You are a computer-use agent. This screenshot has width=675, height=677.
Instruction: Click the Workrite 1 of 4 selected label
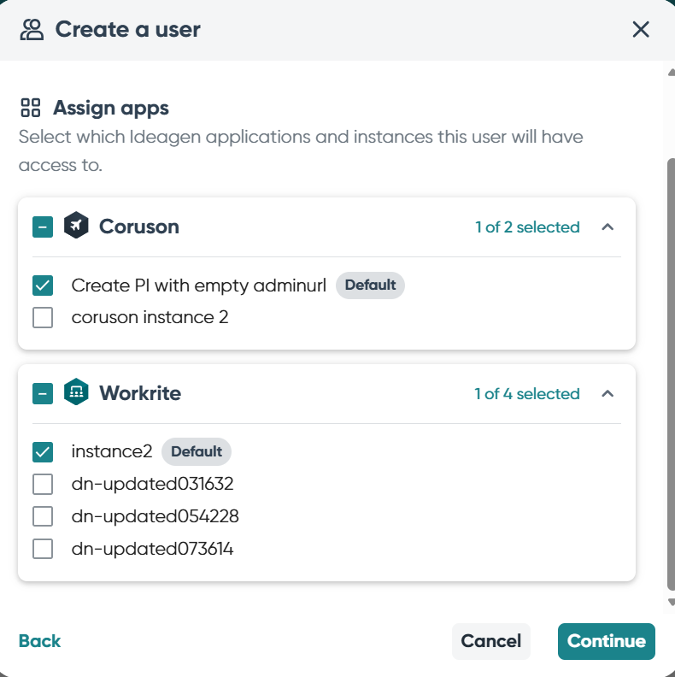point(526,394)
